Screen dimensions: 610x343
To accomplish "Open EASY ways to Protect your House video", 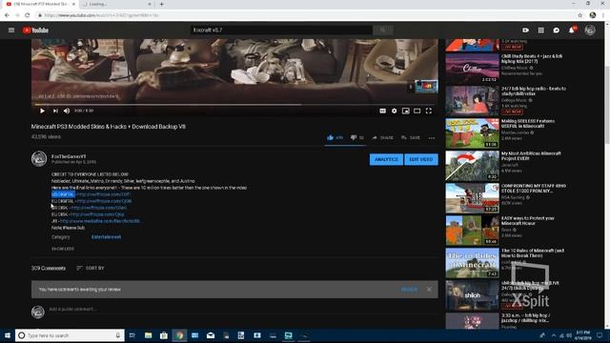I will click(472, 231).
